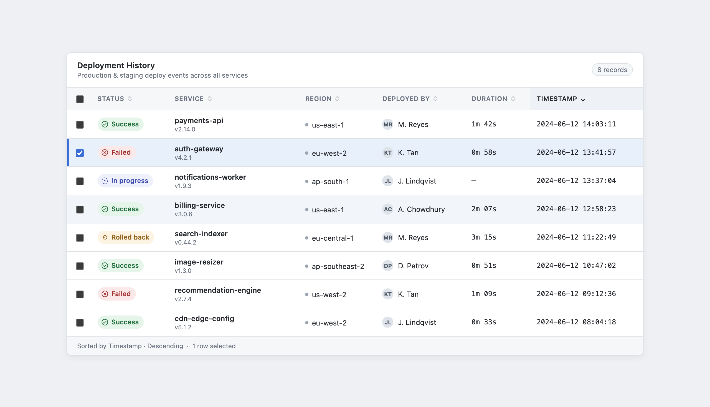Uncheck the auth-gateway row checkbox
Viewport: 710px width, 407px height.
coord(80,153)
